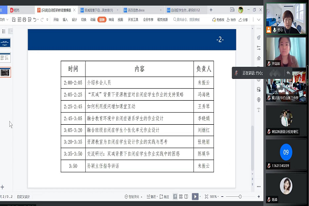Image resolution: width=309 pixels, height=206 pixels.
Task: Switch to normal view icon
Action: coord(175,196)
